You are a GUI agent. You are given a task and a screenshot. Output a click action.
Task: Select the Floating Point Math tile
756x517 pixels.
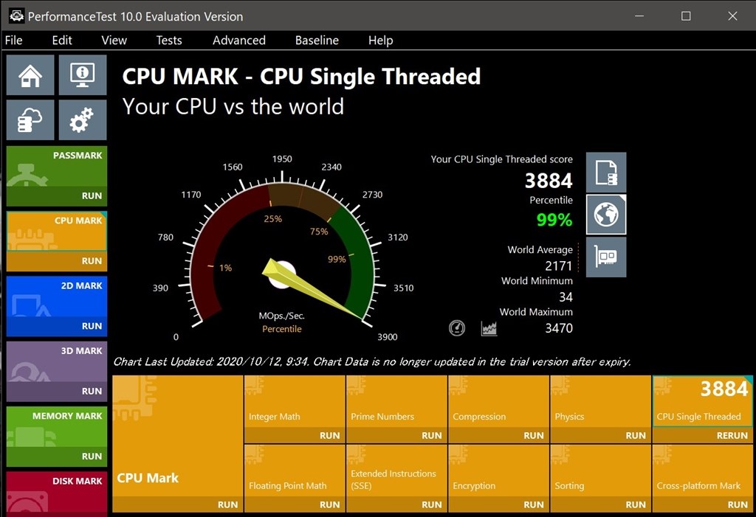pyautogui.click(x=295, y=471)
